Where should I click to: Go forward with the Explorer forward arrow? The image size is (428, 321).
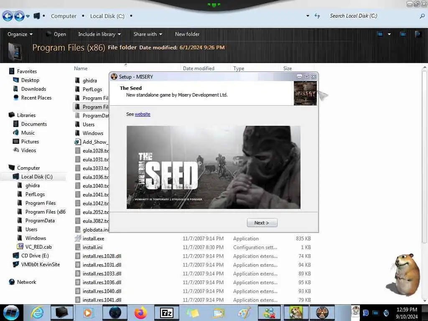[19, 16]
